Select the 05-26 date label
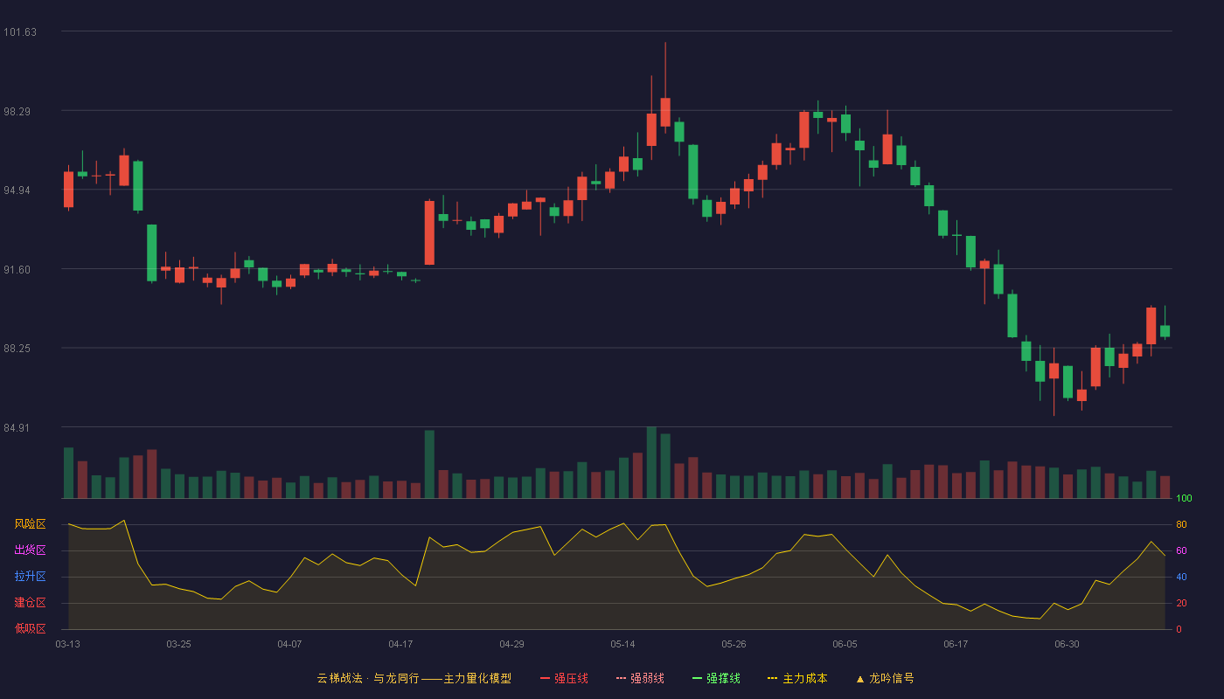1224x699 pixels. tap(734, 644)
